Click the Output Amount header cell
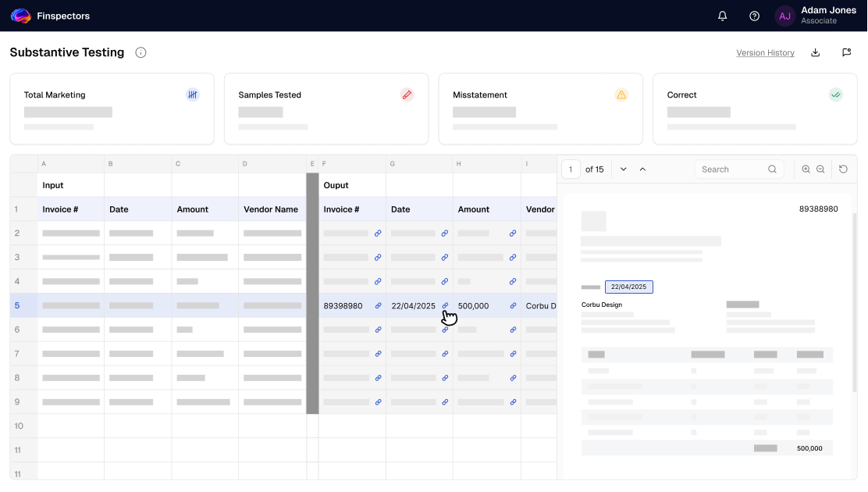Screen dimensions: 868x492 [x=486, y=209]
